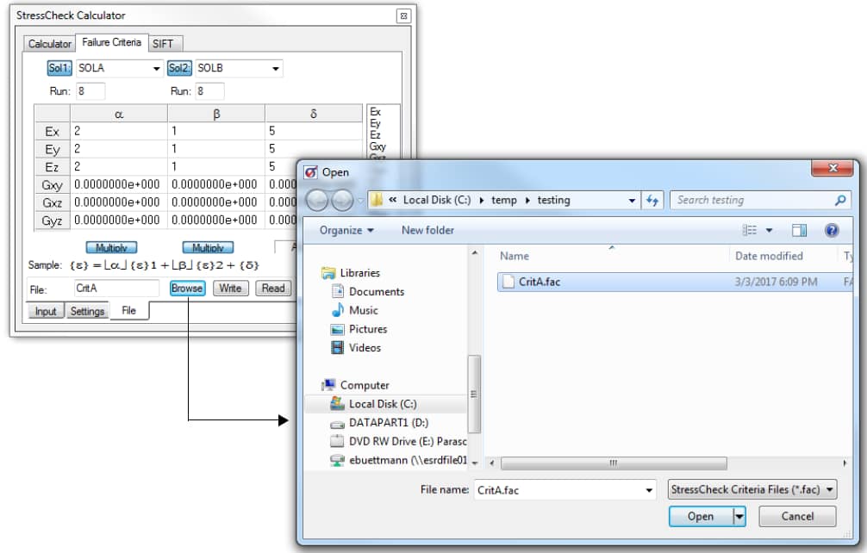The width and height of the screenshot is (867, 553).
Task: Select the CritA.fac file
Action: coord(540,282)
